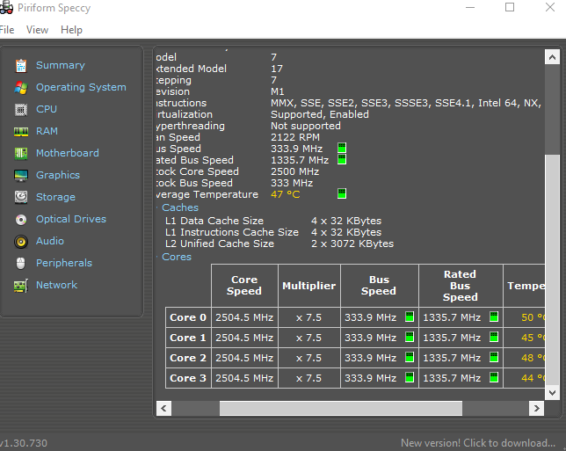Screen dimensions: 566x451
Task: Open the View menu
Action: point(37,30)
